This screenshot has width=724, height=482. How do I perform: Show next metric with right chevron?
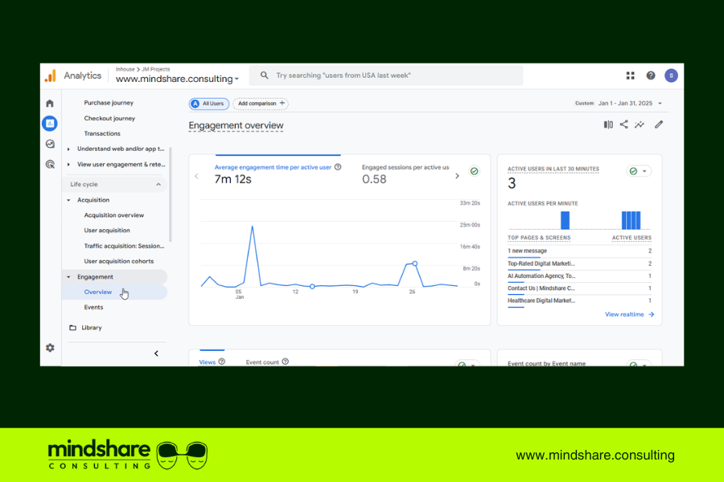(457, 176)
